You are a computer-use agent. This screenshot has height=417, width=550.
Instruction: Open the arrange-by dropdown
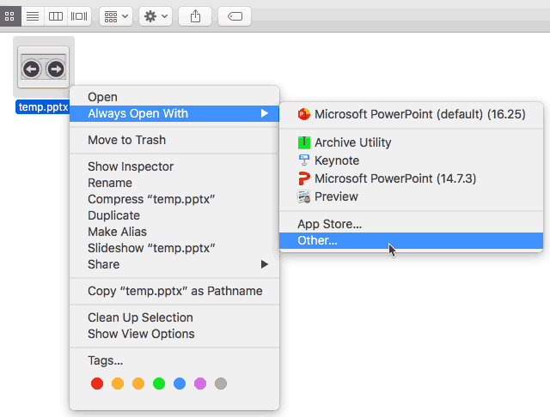coord(115,15)
